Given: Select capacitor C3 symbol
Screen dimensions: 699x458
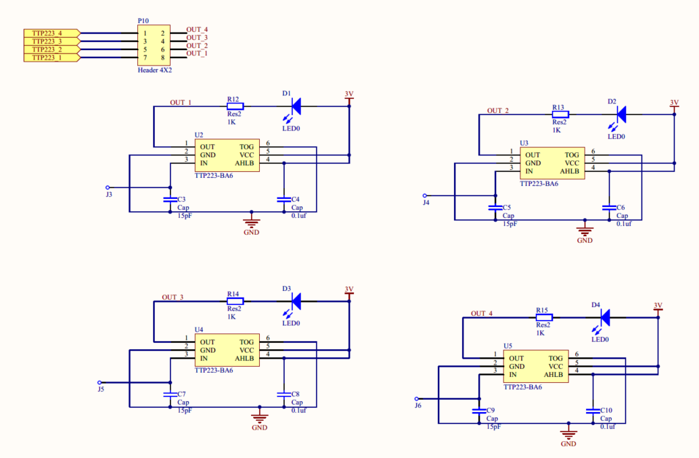Looking at the screenshot, I should click(x=170, y=200).
